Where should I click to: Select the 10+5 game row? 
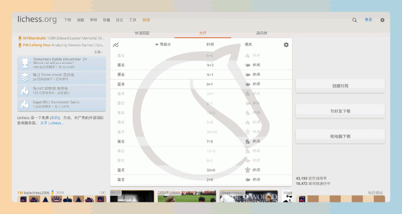tap(201, 113)
